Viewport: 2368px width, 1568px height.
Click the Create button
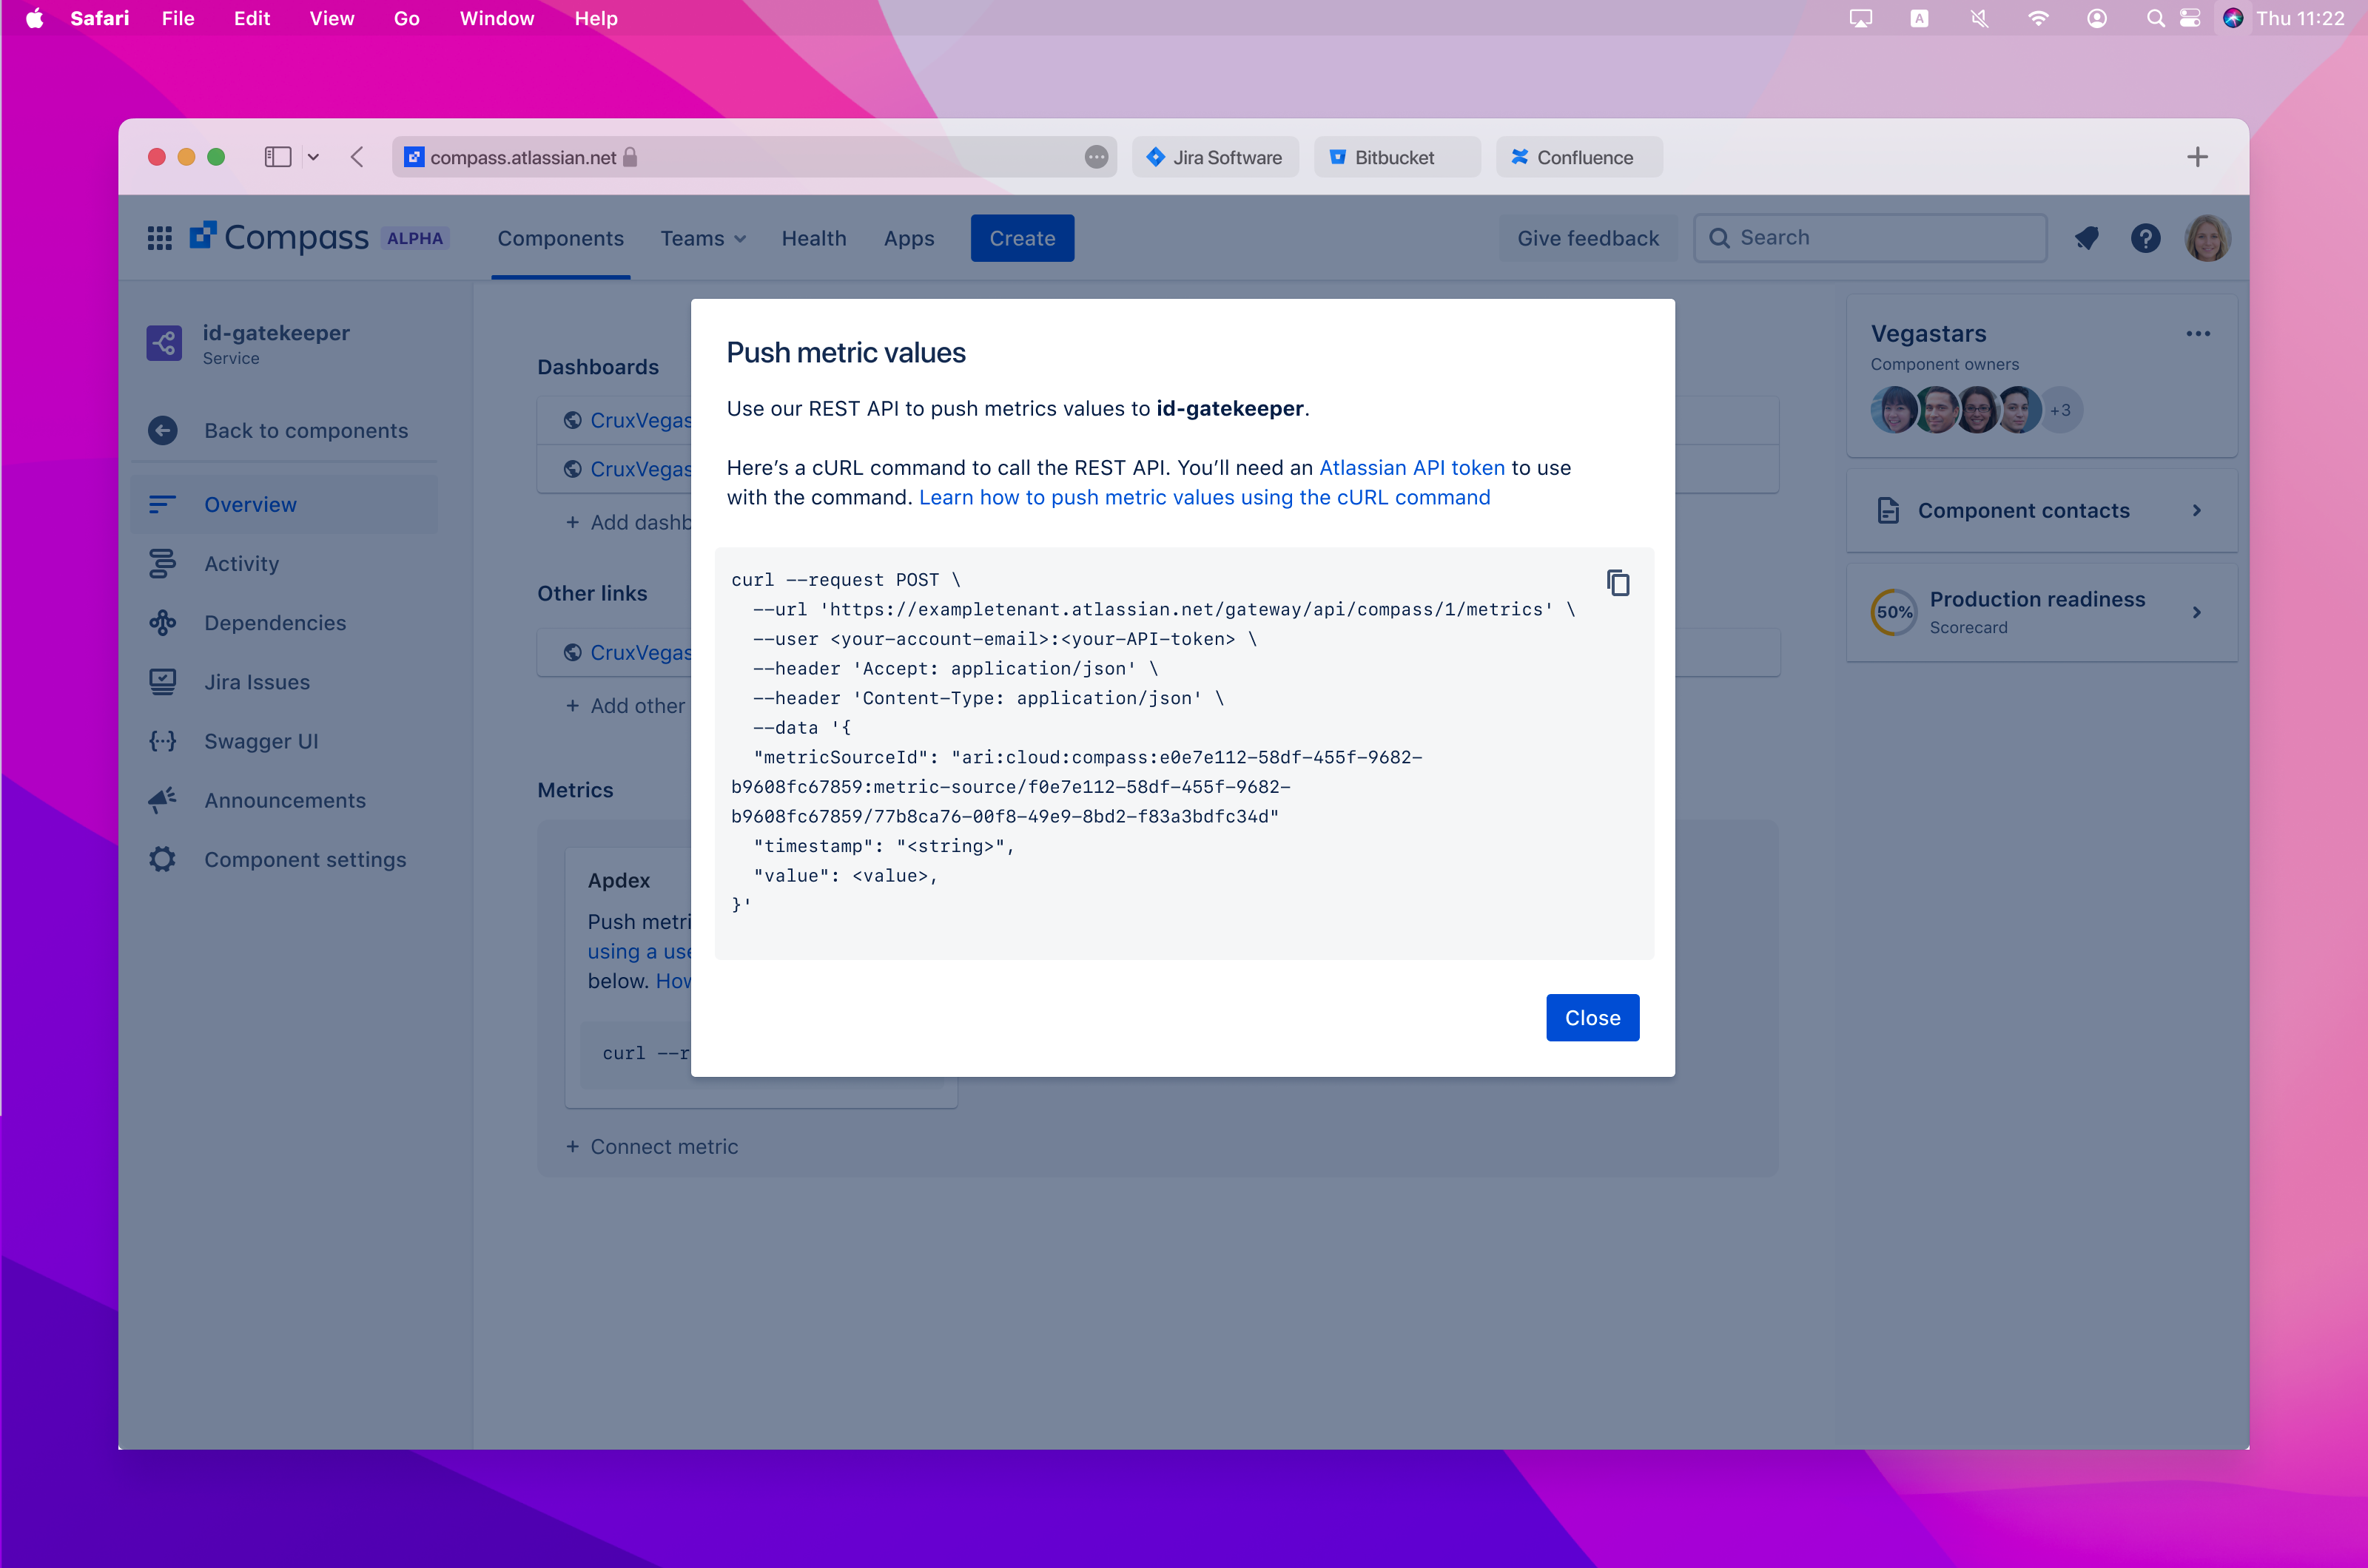(1021, 238)
